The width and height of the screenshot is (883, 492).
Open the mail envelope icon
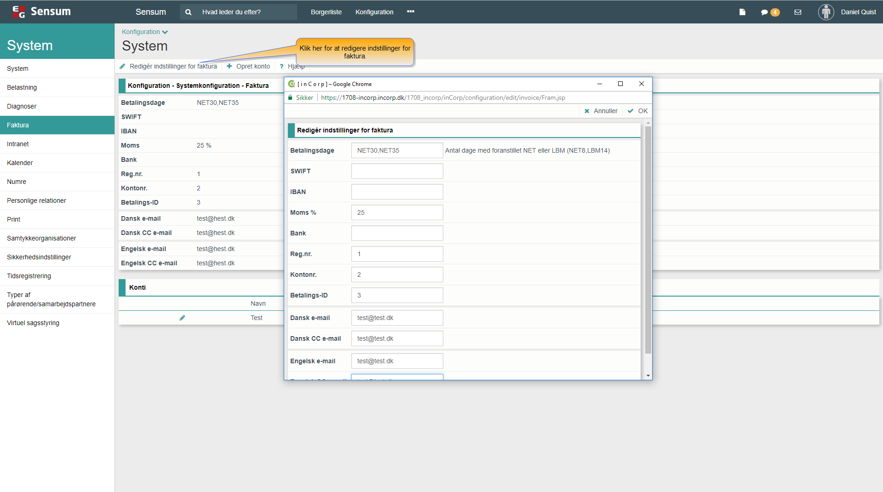click(x=798, y=12)
